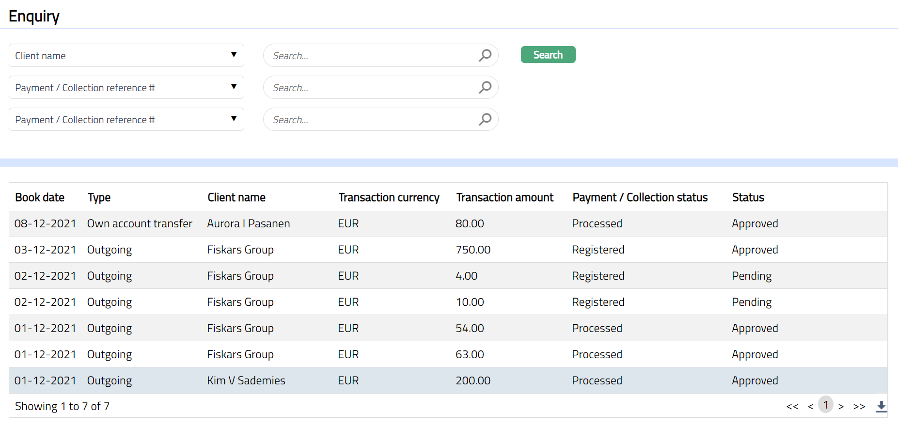This screenshot has height=427, width=898.
Task: Go to previous page with < arrow
Action: (x=810, y=406)
